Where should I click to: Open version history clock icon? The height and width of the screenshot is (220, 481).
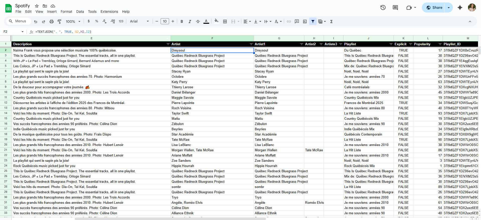383,7
